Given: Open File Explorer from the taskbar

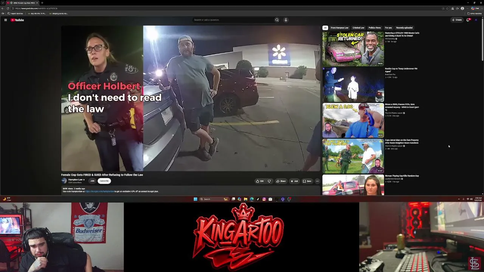Looking at the screenshot, I should [x=245, y=199].
